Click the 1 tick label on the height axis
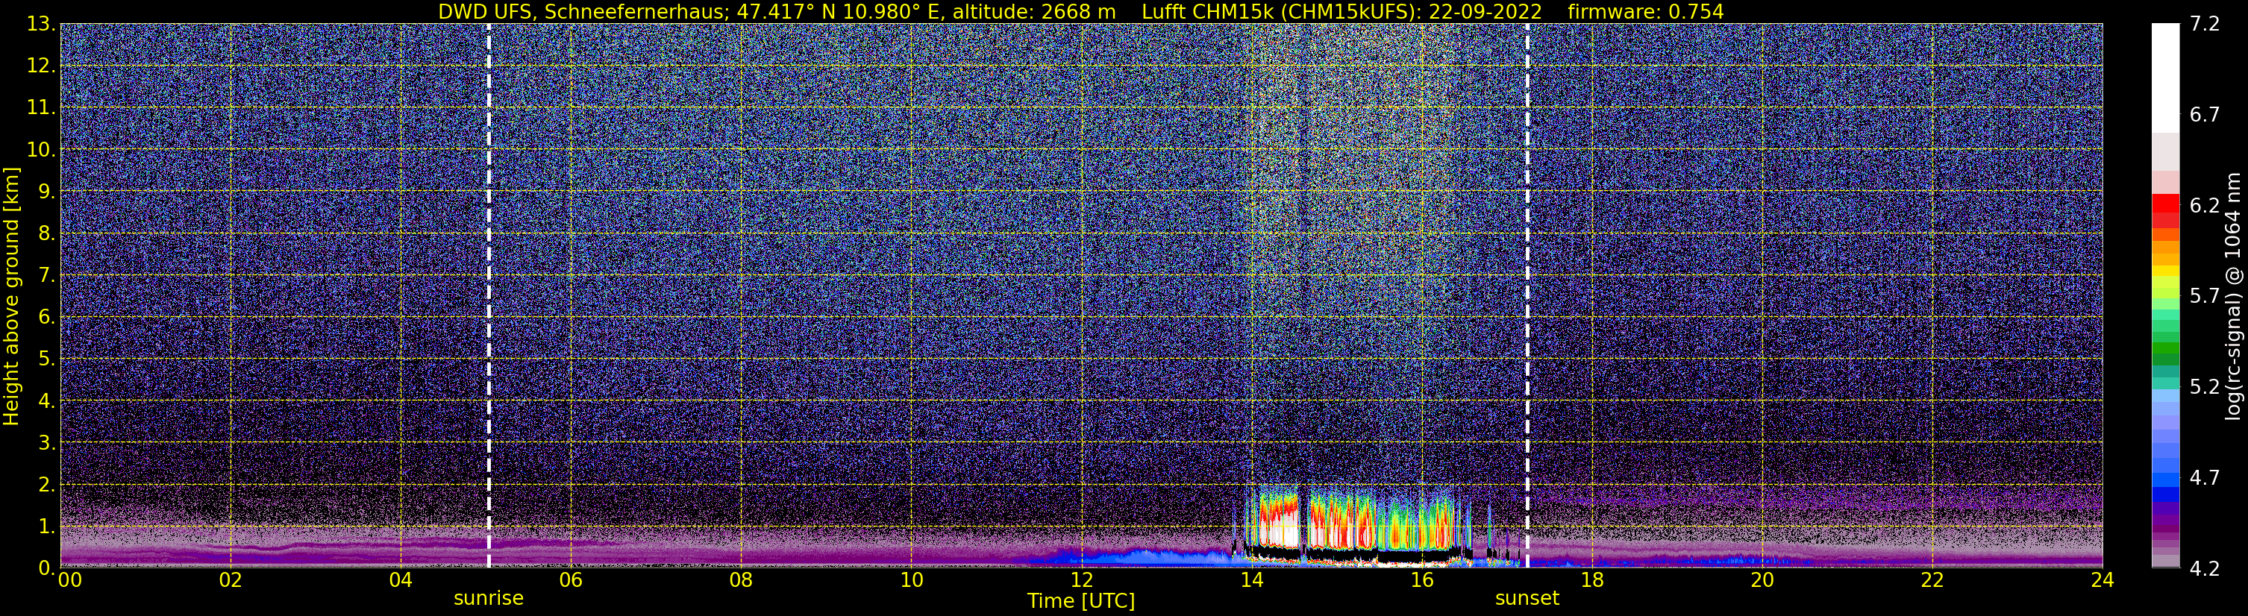 [x=47, y=526]
